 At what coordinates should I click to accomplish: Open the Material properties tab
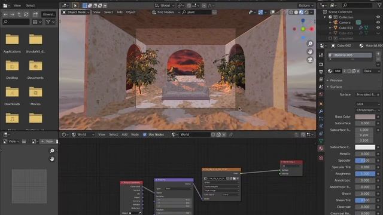(321, 149)
